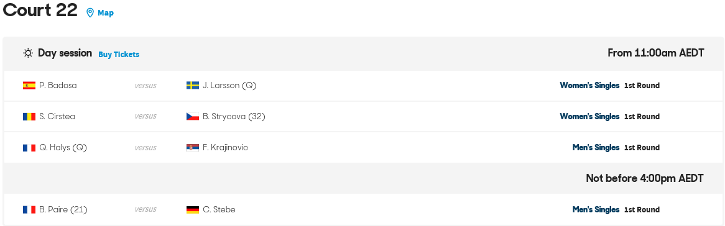Click the French flag beside B. Paire
The image size is (725, 226).
29,210
